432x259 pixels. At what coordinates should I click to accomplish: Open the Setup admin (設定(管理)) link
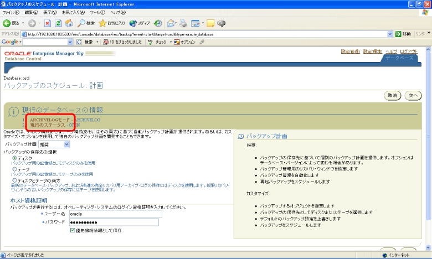(x=351, y=51)
